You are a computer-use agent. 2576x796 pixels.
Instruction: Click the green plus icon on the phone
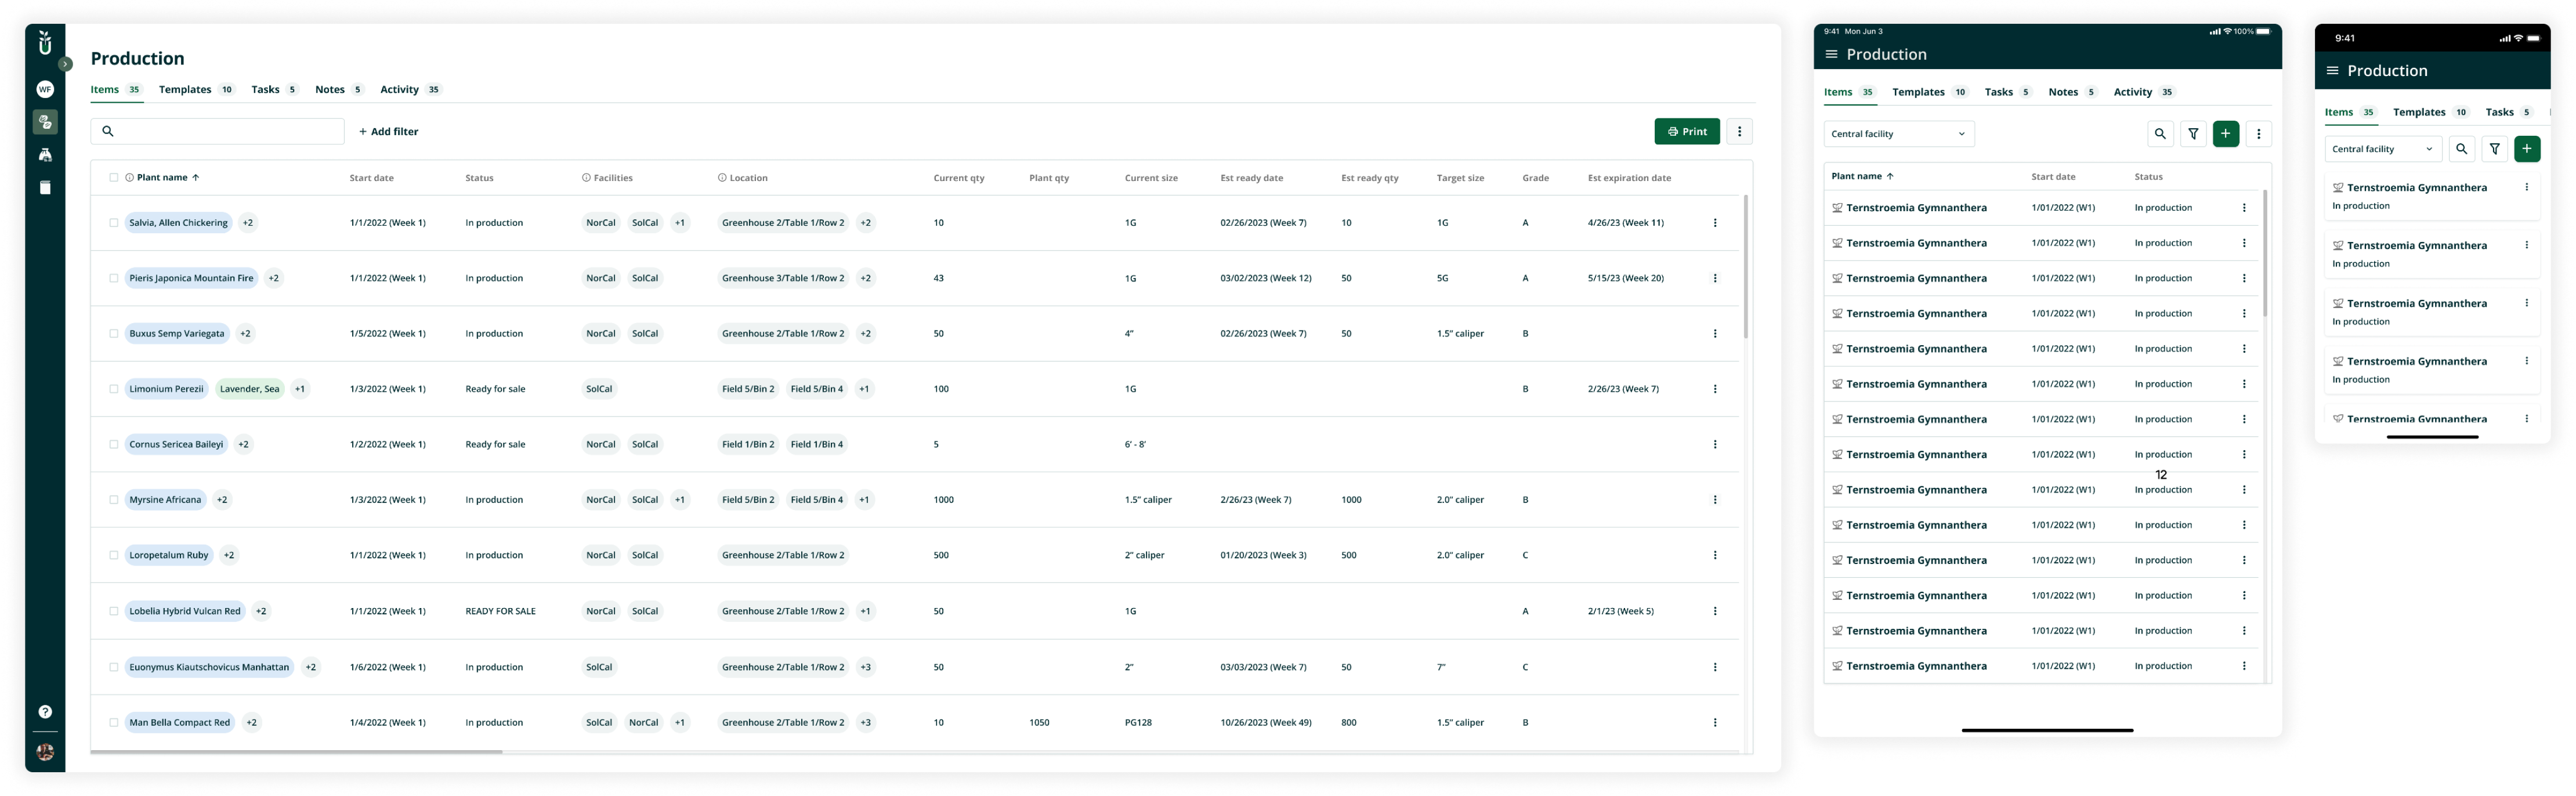(x=2528, y=148)
